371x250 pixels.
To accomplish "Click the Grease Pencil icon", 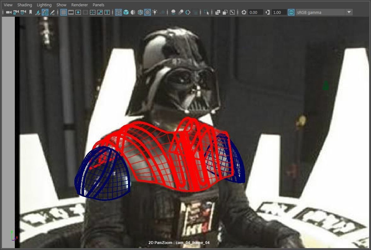I will click(x=52, y=12).
